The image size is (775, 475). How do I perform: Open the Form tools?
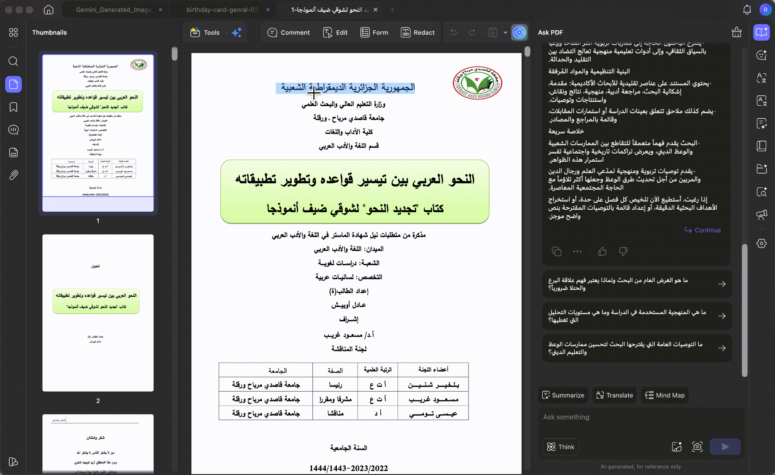point(374,32)
